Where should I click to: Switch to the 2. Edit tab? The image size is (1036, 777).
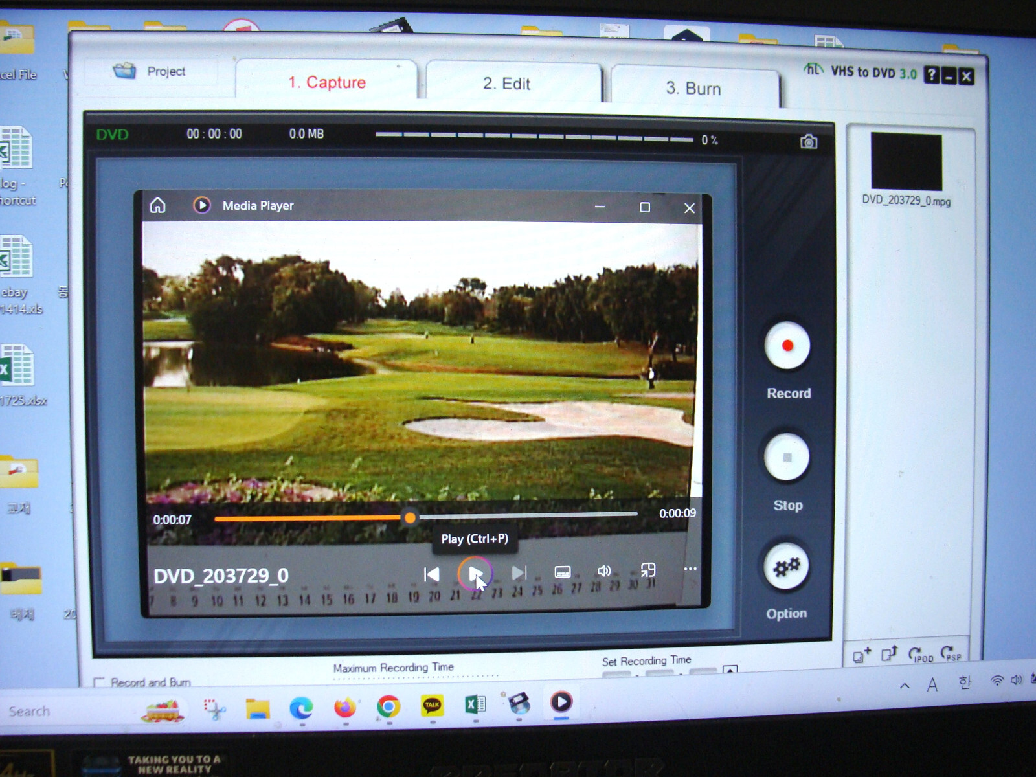pyautogui.click(x=506, y=84)
